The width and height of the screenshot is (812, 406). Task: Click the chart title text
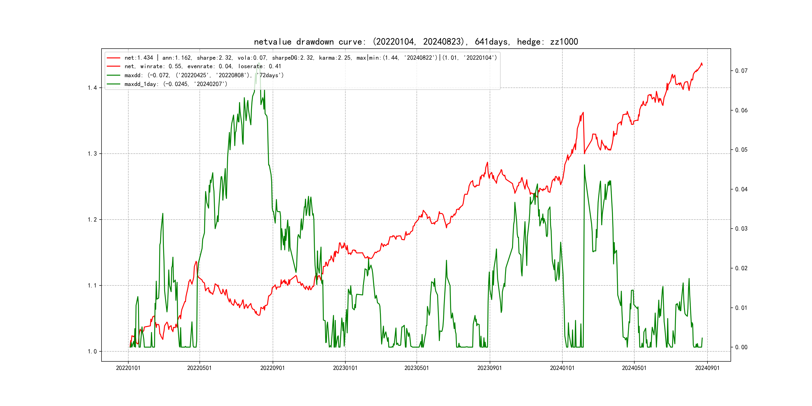point(416,42)
